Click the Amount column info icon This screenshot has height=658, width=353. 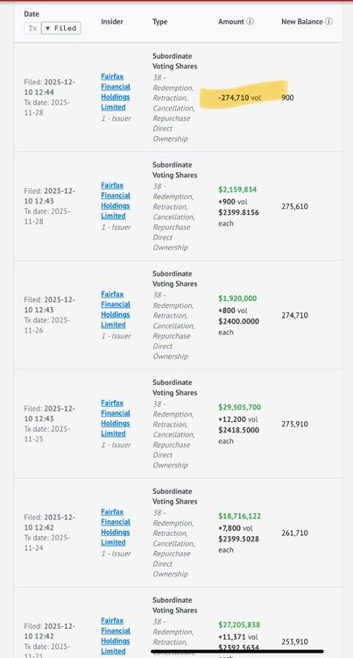coord(250,21)
